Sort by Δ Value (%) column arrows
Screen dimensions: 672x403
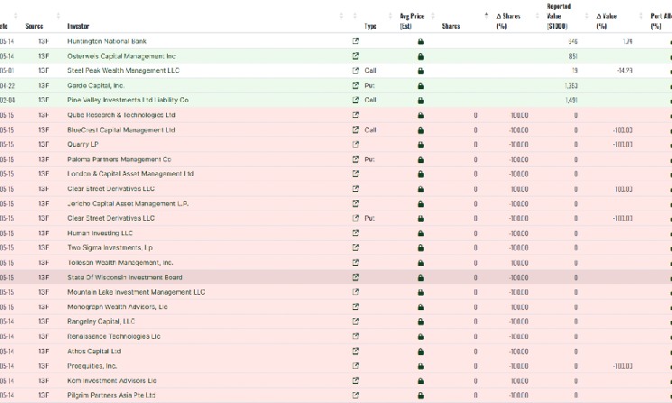tap(640, 16)
